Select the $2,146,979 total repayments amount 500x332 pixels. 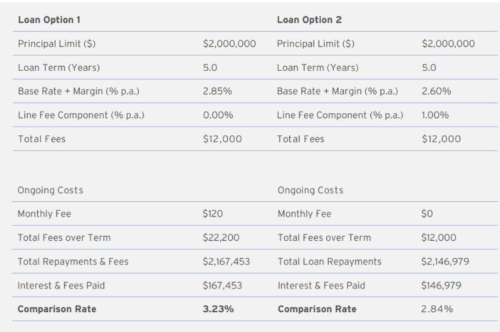click(446, 262)
